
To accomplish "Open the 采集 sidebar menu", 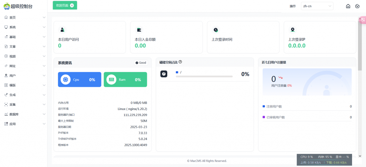I will point(24,105).
